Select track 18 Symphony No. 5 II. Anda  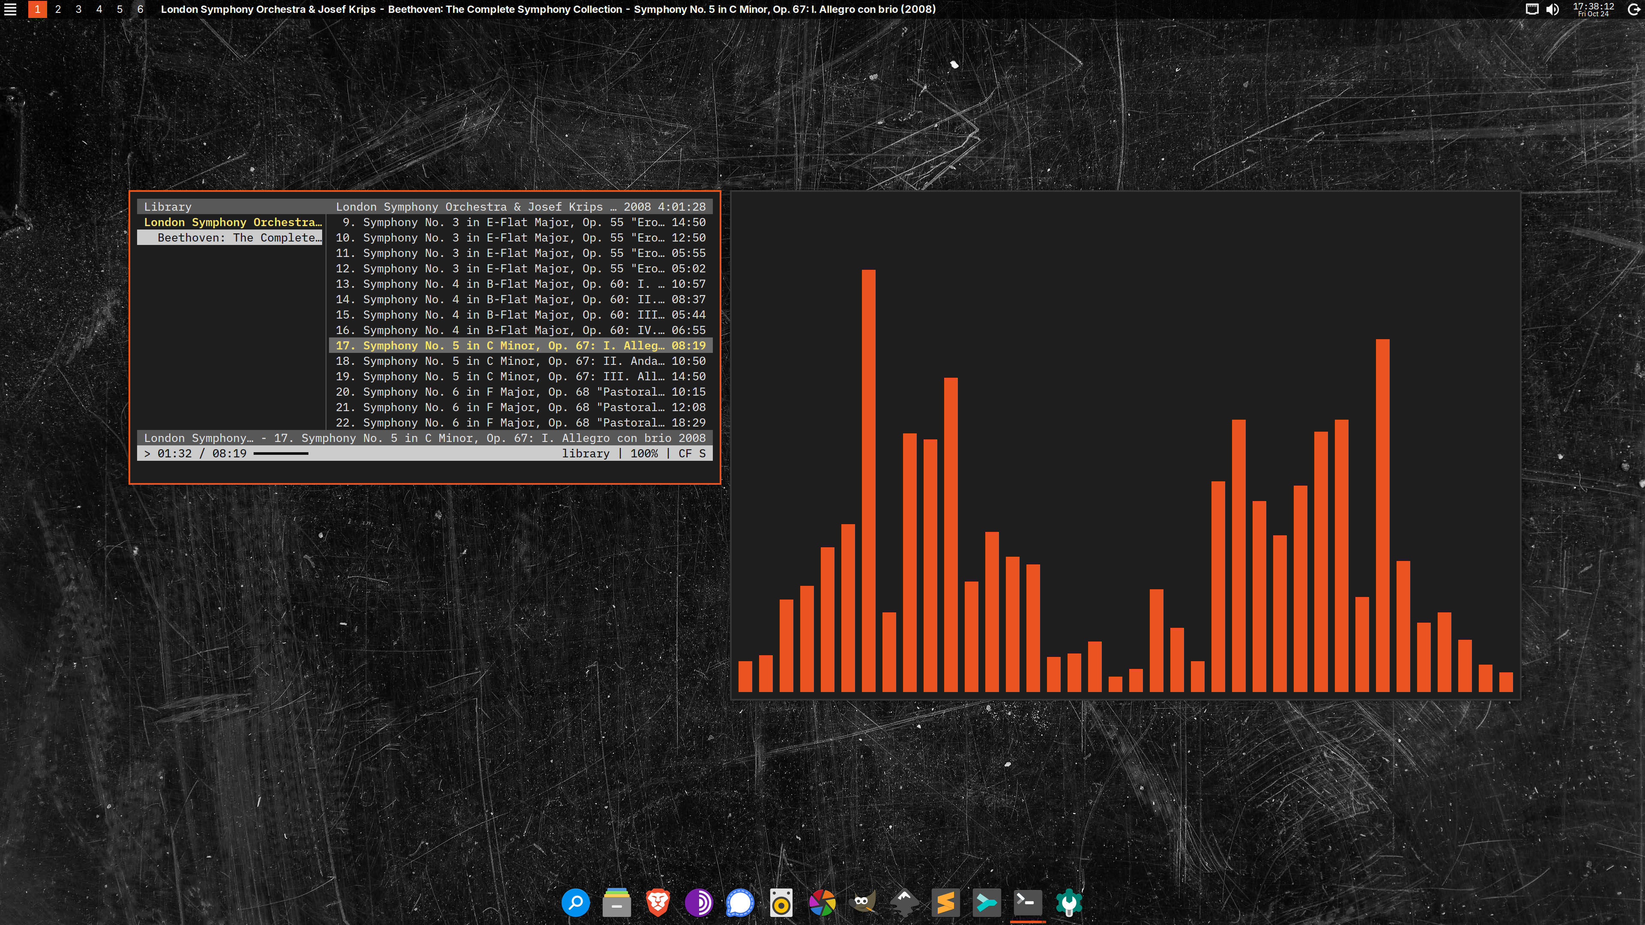tap(520, 361)
